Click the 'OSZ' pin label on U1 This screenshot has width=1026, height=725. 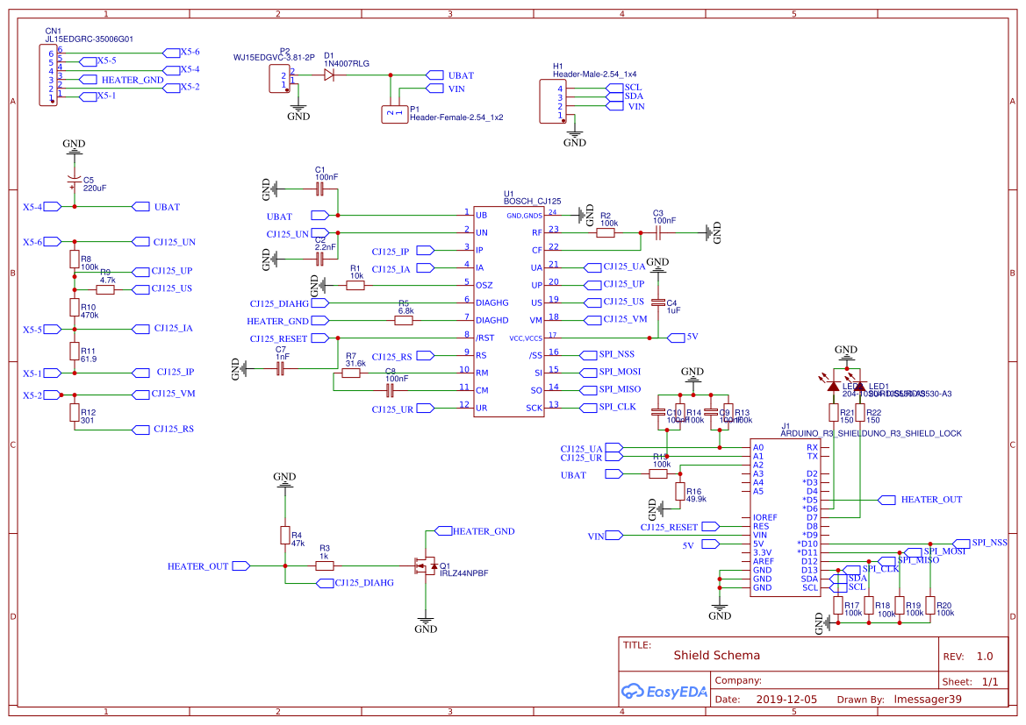pos(484,285)
